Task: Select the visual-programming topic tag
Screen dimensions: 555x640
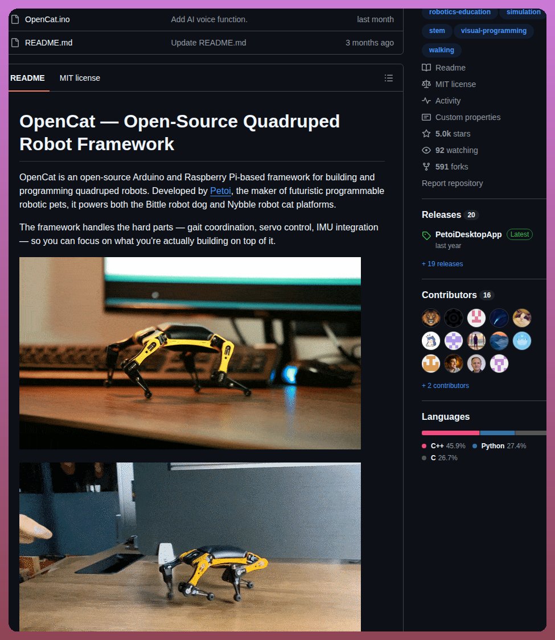Action: click(x=494, y=31)
